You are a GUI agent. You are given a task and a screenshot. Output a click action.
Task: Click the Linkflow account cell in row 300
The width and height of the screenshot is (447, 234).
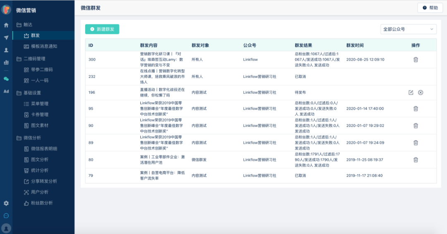pyautogui.click(x=250, y=60)
